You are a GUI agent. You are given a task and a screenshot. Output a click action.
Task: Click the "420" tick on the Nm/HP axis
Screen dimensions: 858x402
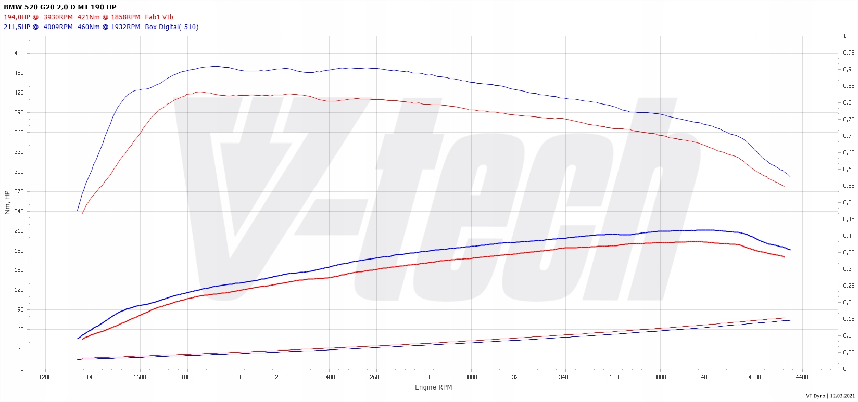click(x=19, y=93)
